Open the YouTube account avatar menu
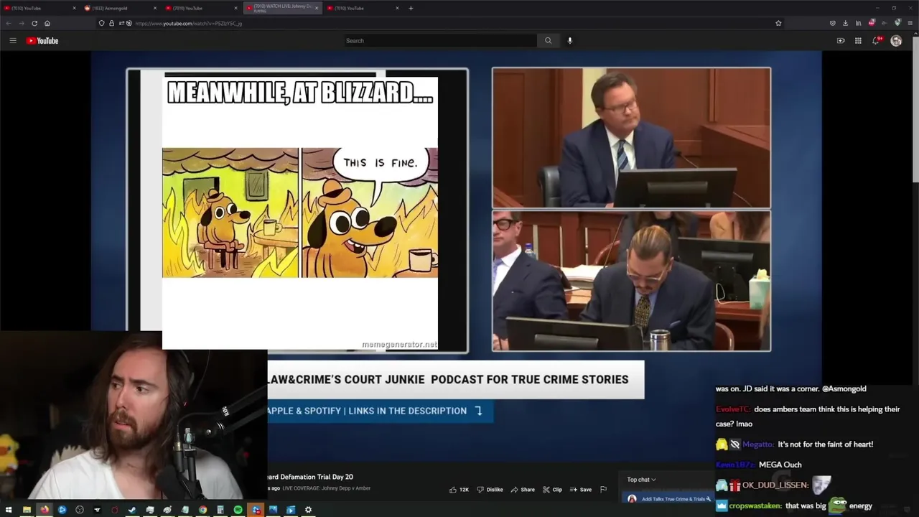This screenshot has width=919, height=517. coord(896,41)
